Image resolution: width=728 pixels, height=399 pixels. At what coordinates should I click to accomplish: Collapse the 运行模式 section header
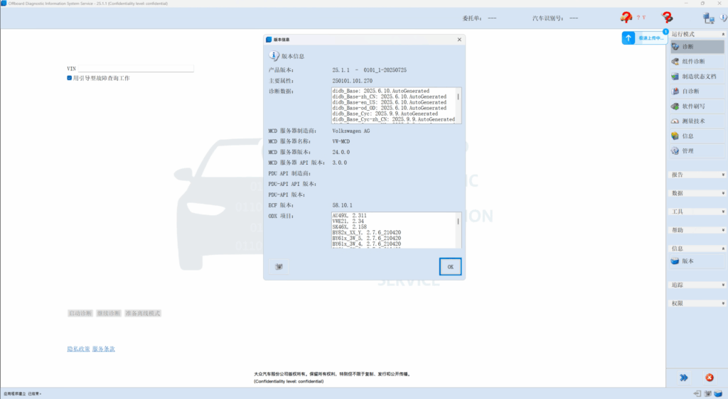pos(697,34)
